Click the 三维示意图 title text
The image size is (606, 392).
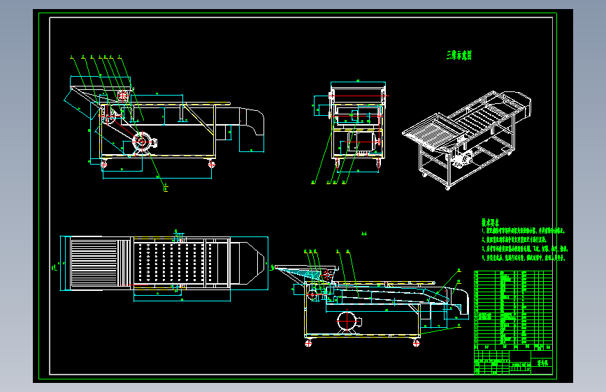tap(459, 55)
